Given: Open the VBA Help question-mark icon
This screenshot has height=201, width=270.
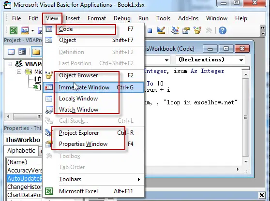Looking at the screenshot, I should point(222,30).
